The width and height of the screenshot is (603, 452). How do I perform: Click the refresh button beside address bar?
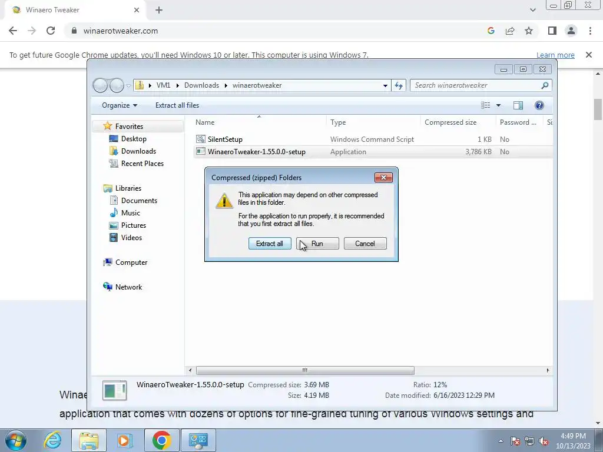point(399,85)
